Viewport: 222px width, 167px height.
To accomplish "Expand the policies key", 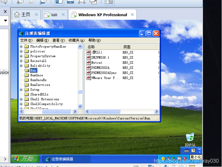I will coord(21,51).
